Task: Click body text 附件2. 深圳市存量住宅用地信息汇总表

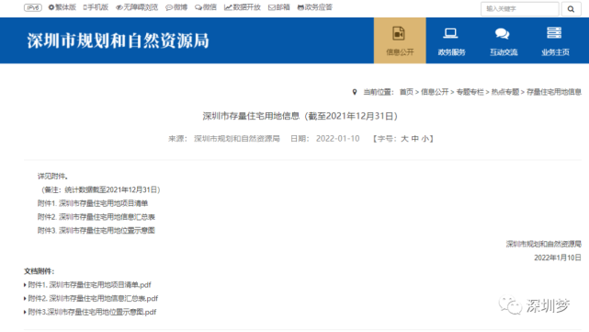Action: click(96, 217)
